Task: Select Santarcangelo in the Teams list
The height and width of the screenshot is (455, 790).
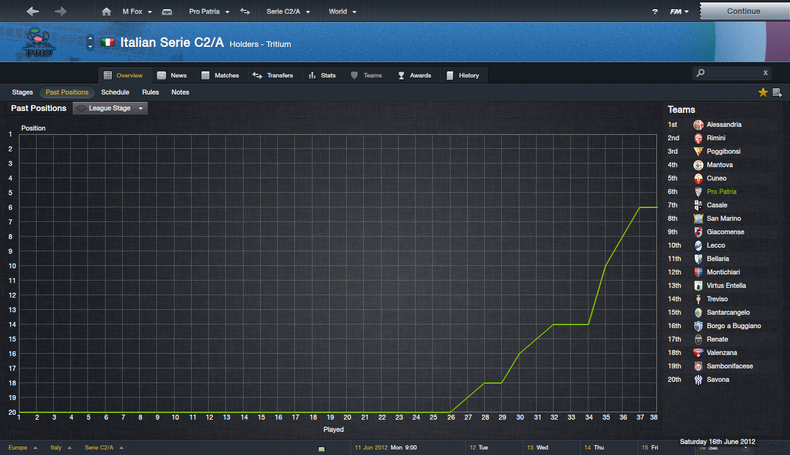Action: tap(728, 312)
